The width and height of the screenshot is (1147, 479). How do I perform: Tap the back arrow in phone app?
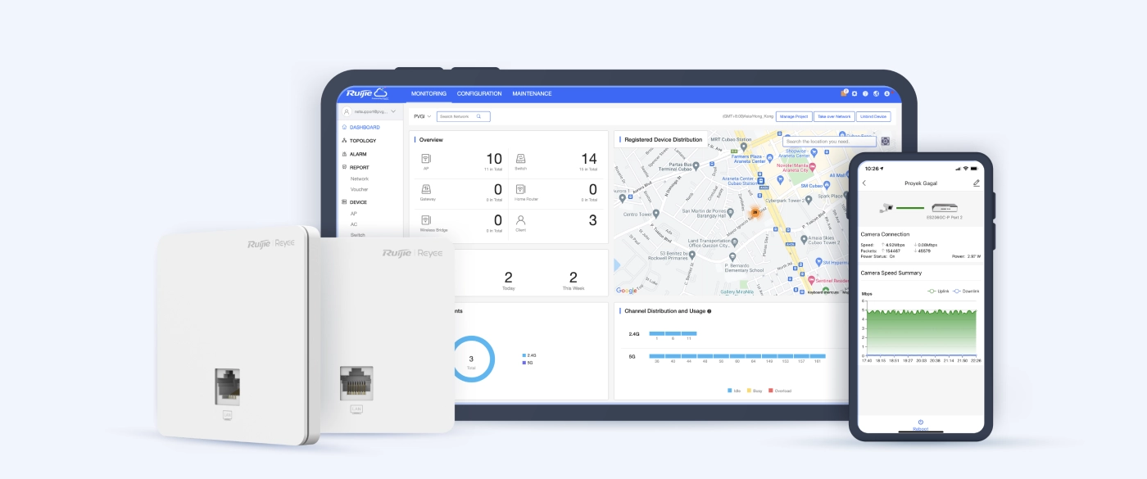click(864, 183)
